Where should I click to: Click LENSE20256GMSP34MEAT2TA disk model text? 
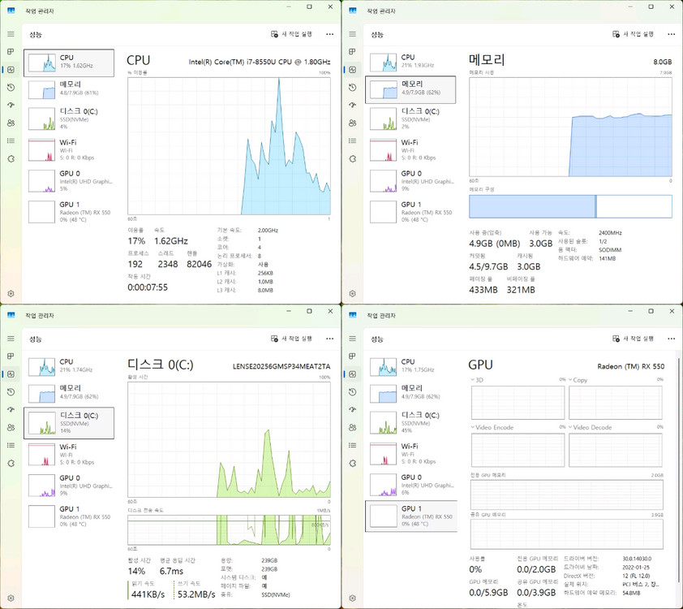tap(281, 366)
